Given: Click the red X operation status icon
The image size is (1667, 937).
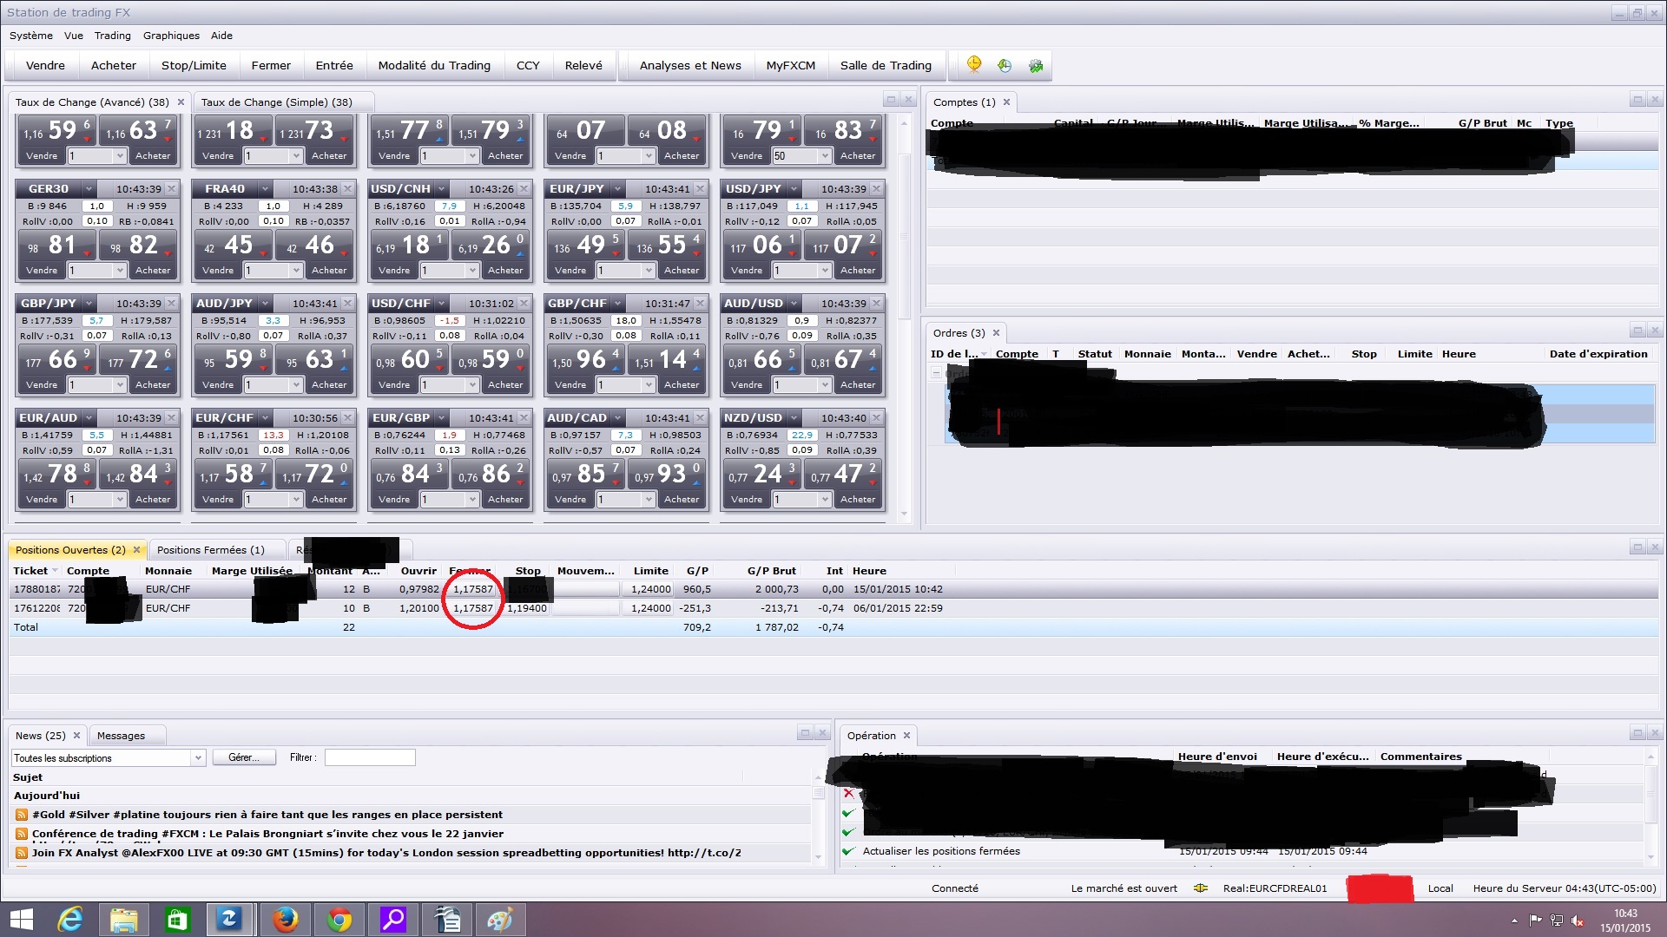Looking at the screenshot, I should click(848, 793).
